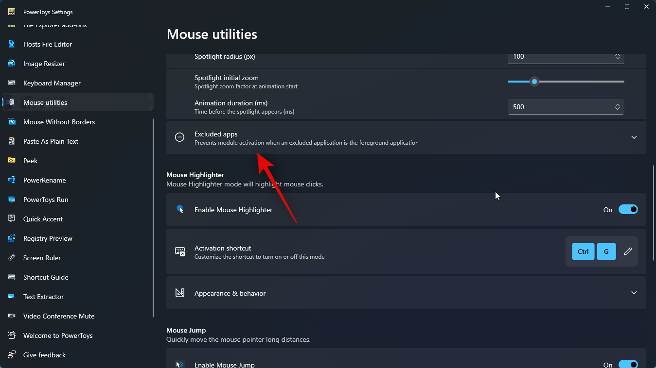Image resolution: width=656 pixels, height=368 pixels.
Task: Click the Video Conference Mute icon
Action: [x=12, y=316]
